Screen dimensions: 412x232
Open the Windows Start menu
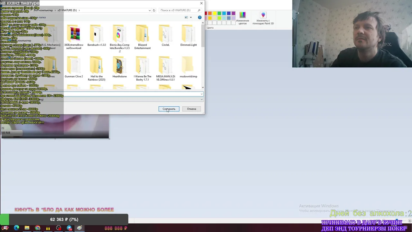tap(5, 228)
